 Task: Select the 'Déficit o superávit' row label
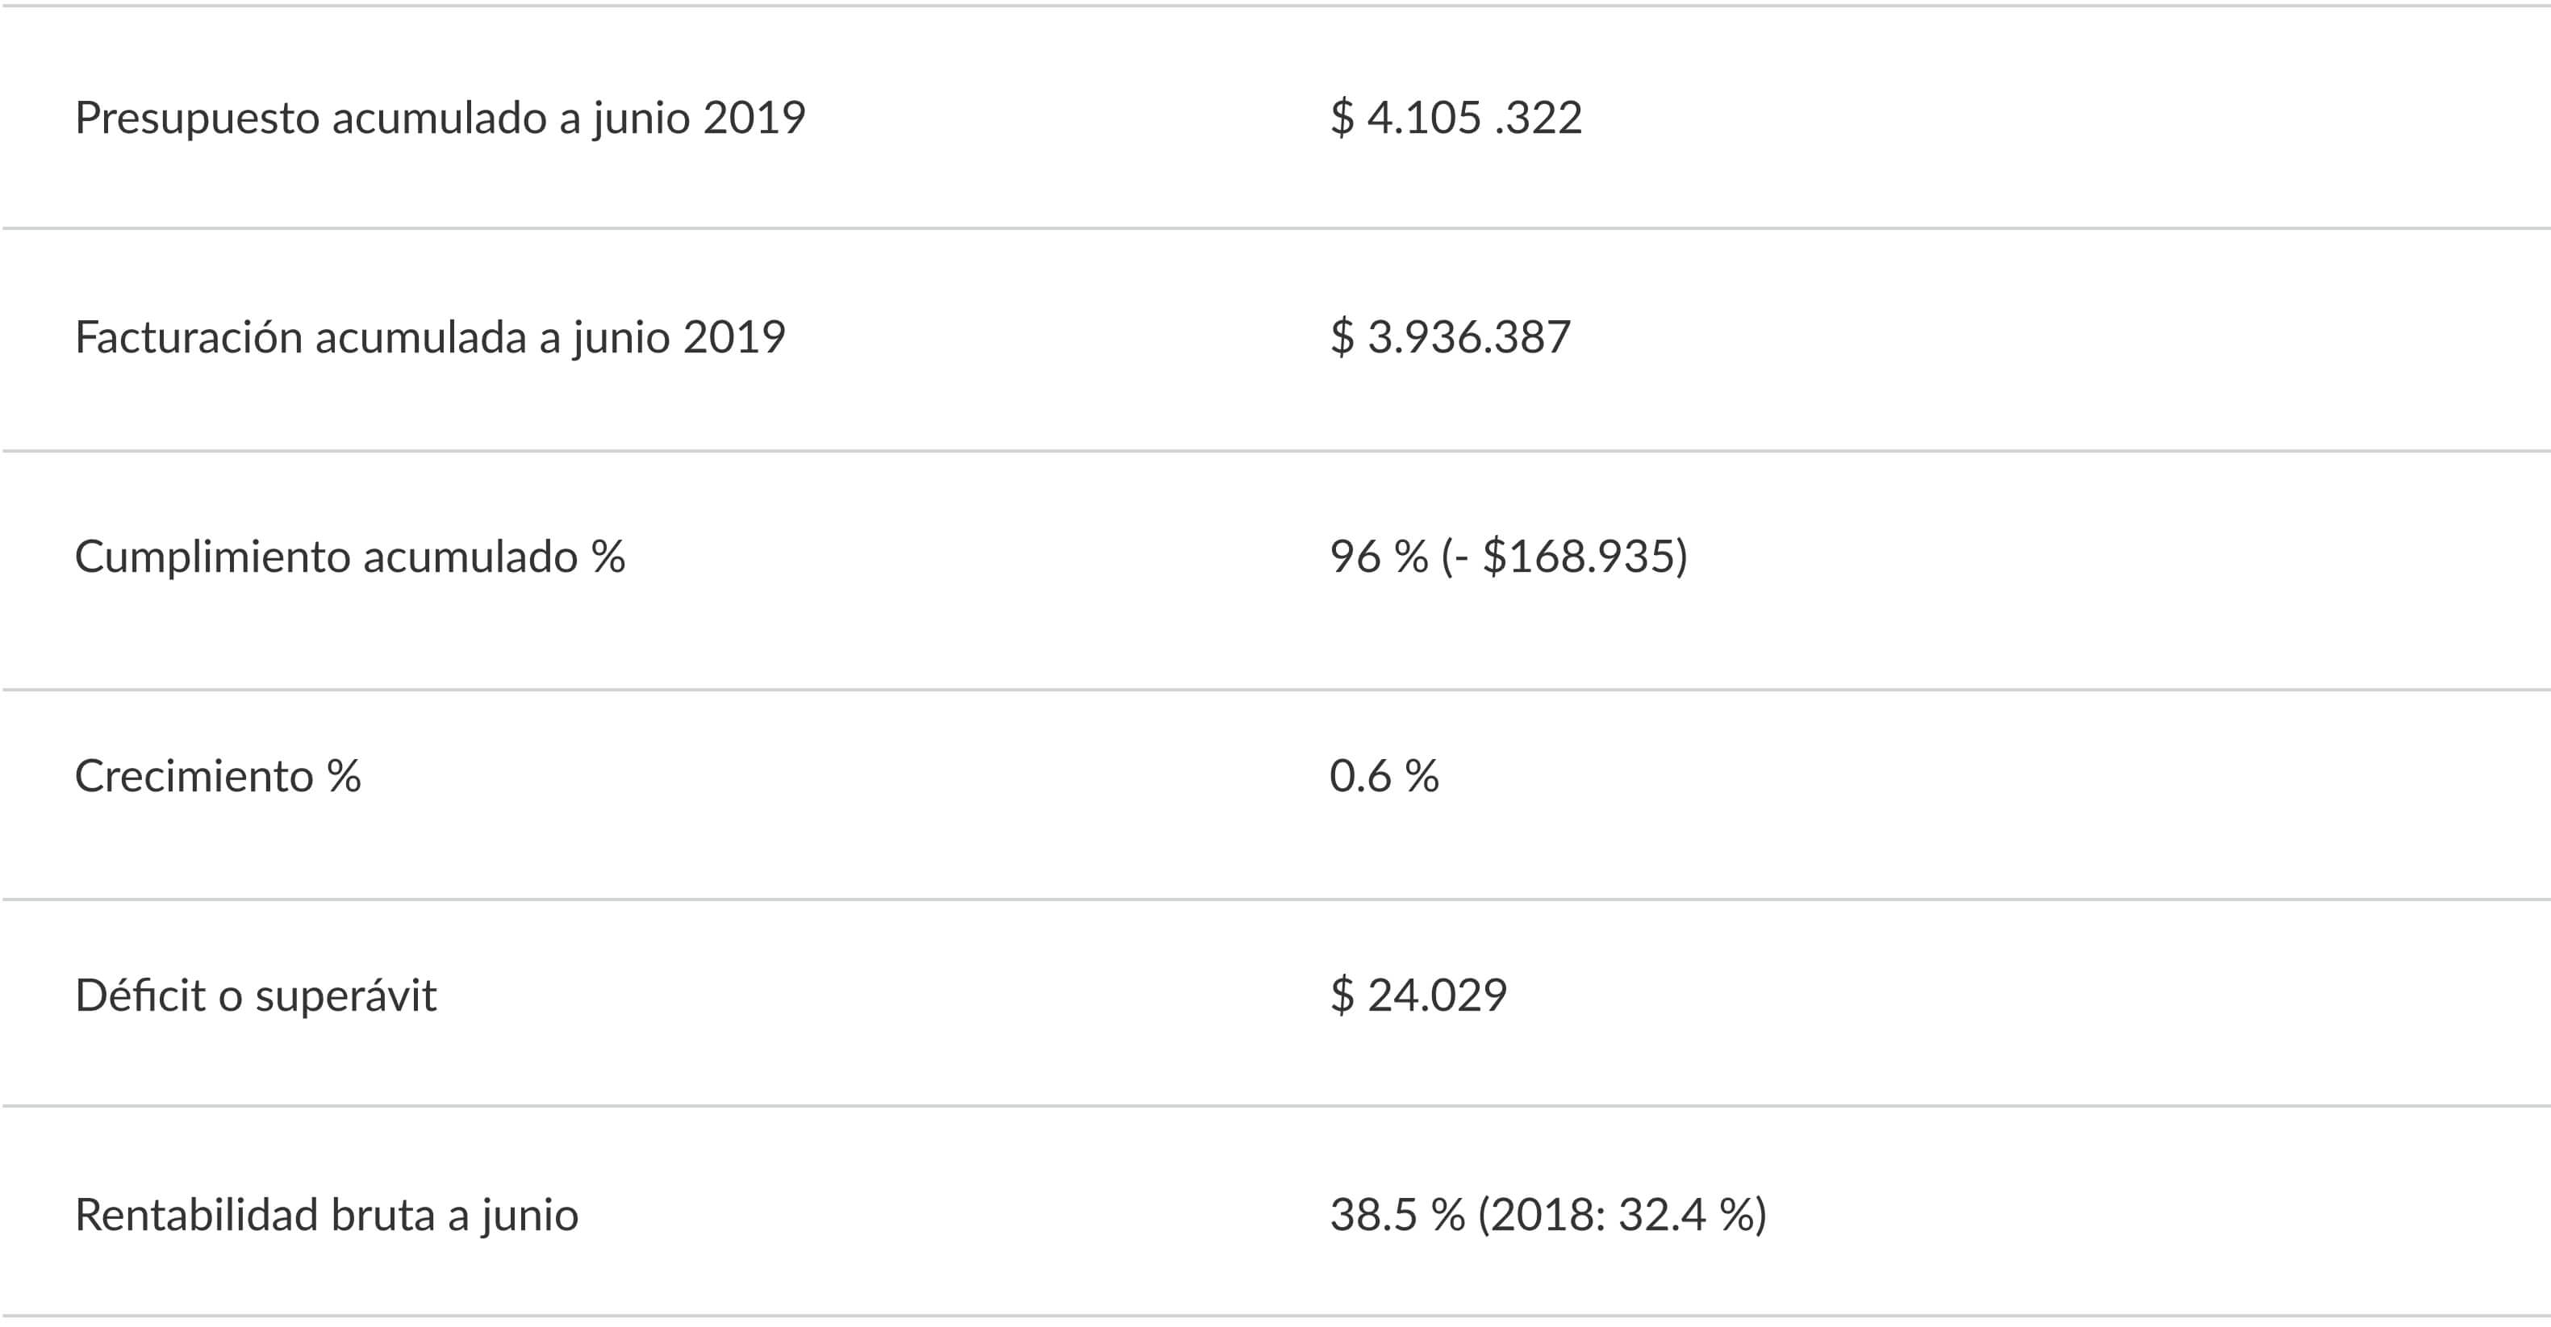tap(256, 995)
